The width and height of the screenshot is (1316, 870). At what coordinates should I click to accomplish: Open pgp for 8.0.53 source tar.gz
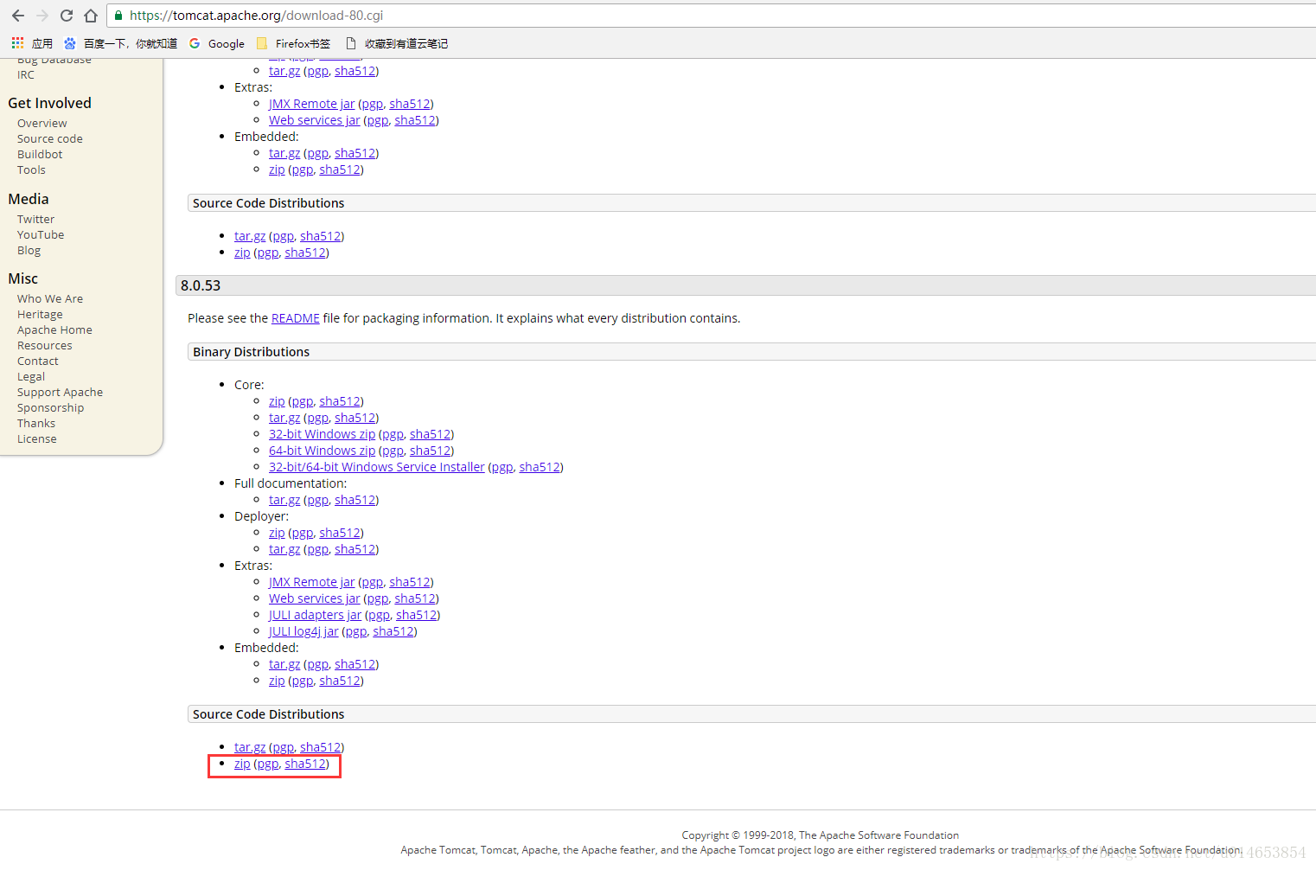[x=284, y=747]
